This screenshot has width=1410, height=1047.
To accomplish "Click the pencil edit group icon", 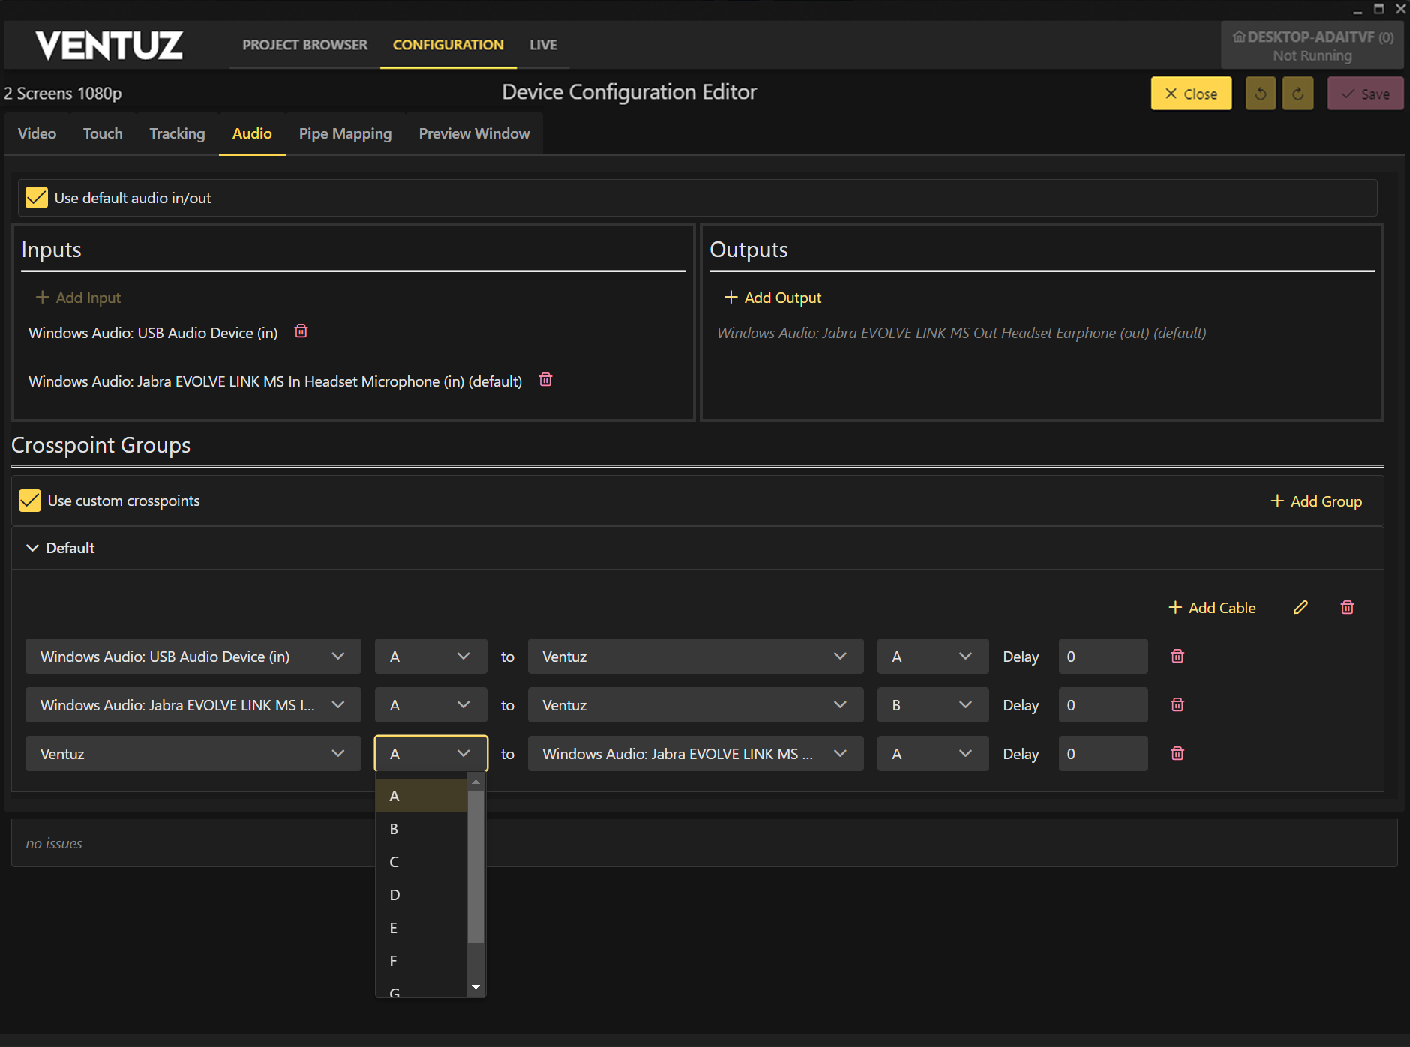I will pyautogui.click(x=1300, y=608).
